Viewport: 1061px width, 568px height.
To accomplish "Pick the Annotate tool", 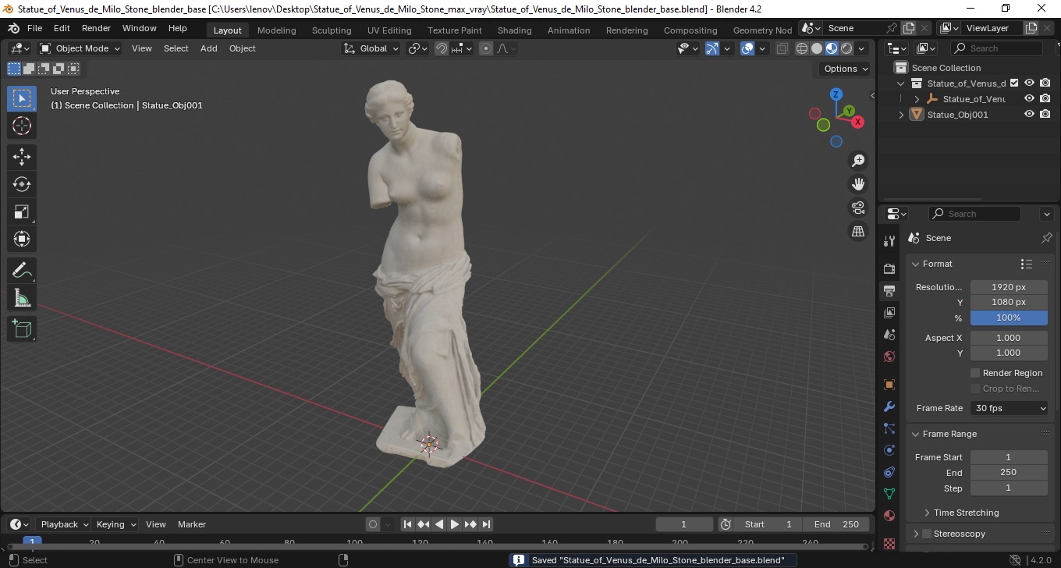I will pos(22,271).
